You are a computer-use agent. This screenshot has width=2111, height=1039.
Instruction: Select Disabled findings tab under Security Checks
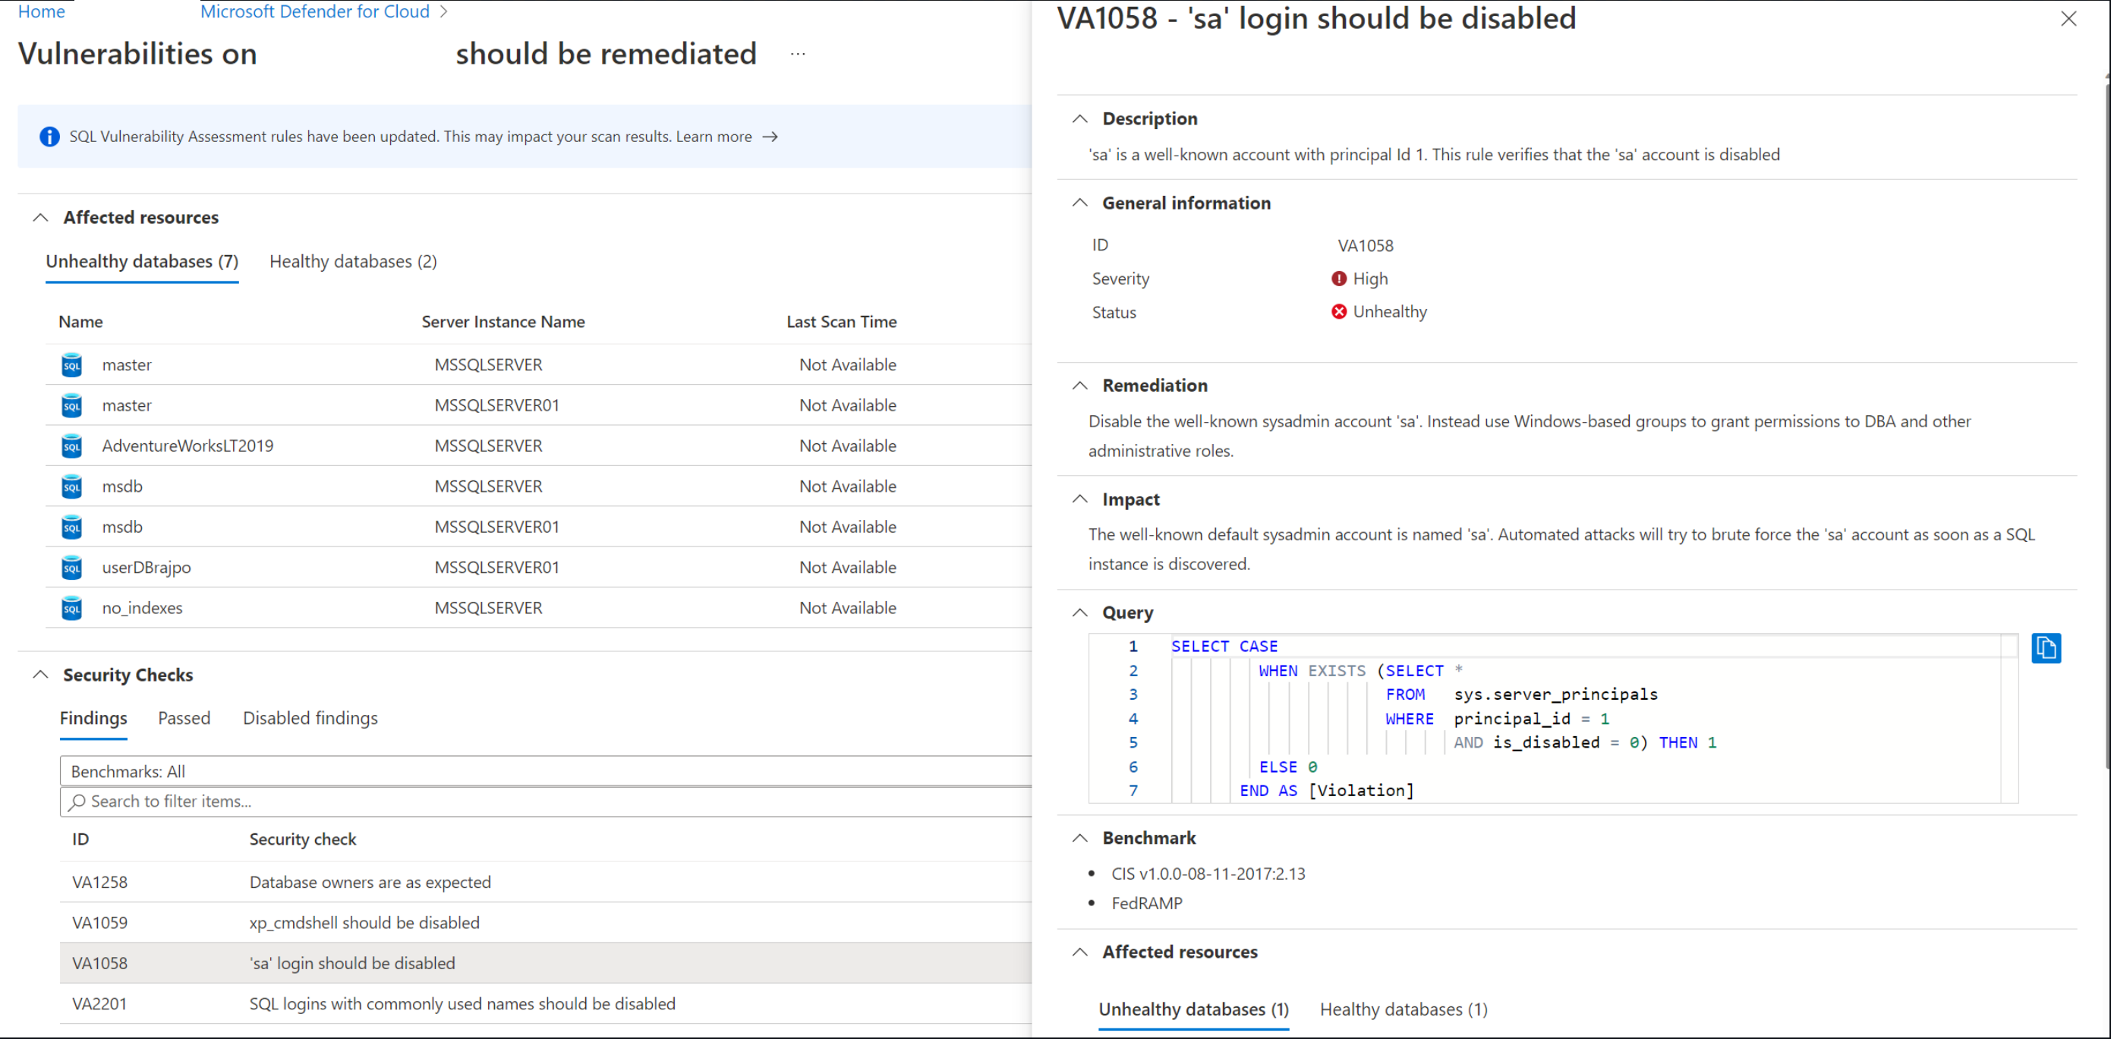[308, 717]
